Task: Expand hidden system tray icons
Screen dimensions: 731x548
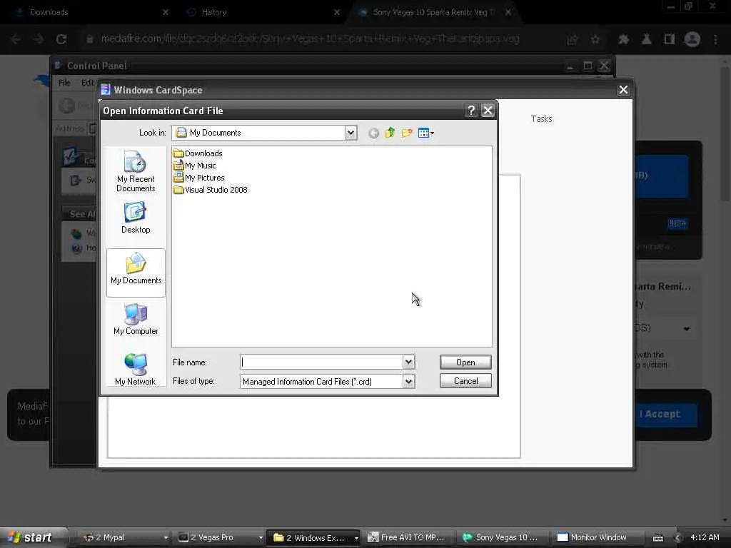Action: (x=677, y=538)
